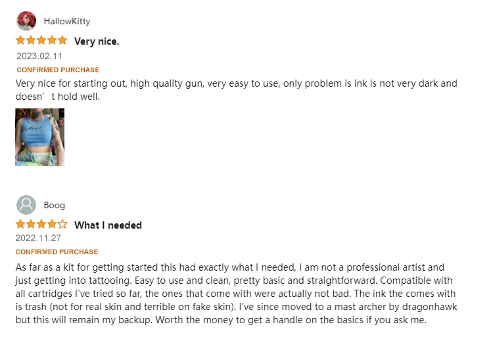Click the "Very nice." review title
This screenshot has width=493, height=337.
(97, 41)
